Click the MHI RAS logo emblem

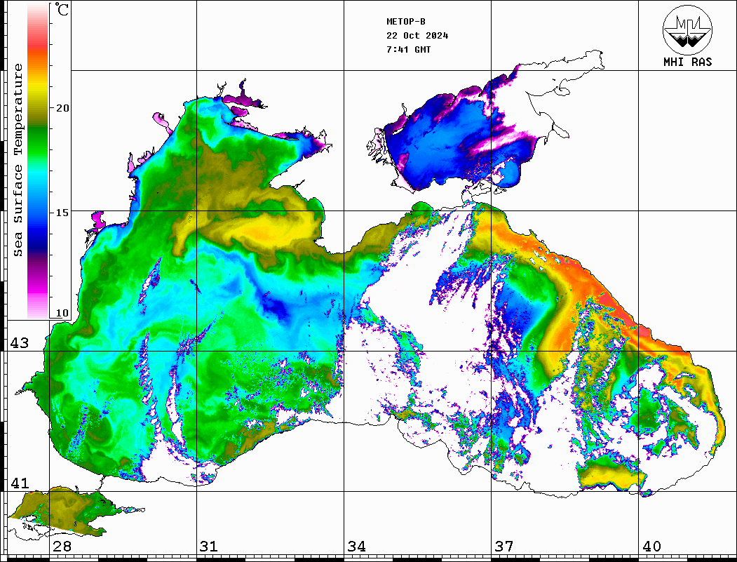[688, 29]
